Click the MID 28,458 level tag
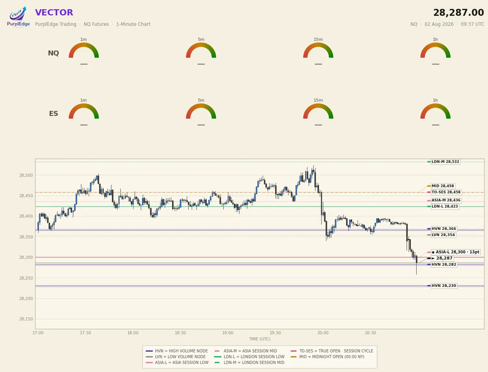Viewport: 488px width, 372px height. pos(443,186)
